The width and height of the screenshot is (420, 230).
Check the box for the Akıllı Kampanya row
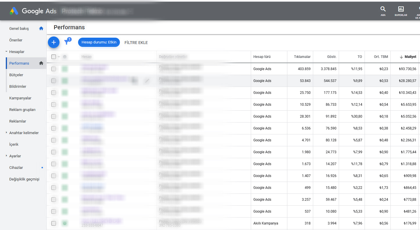54,223
